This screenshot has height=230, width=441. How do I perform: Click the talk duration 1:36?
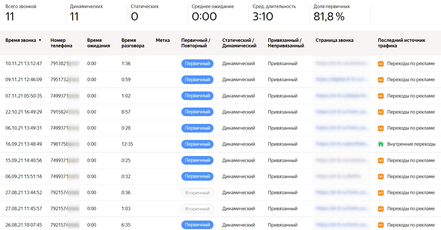coord(126,63)
